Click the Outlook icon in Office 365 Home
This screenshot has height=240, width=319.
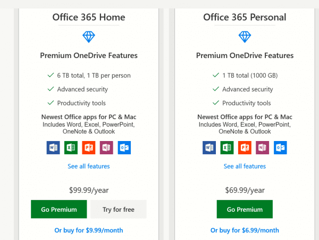[124, 147]
